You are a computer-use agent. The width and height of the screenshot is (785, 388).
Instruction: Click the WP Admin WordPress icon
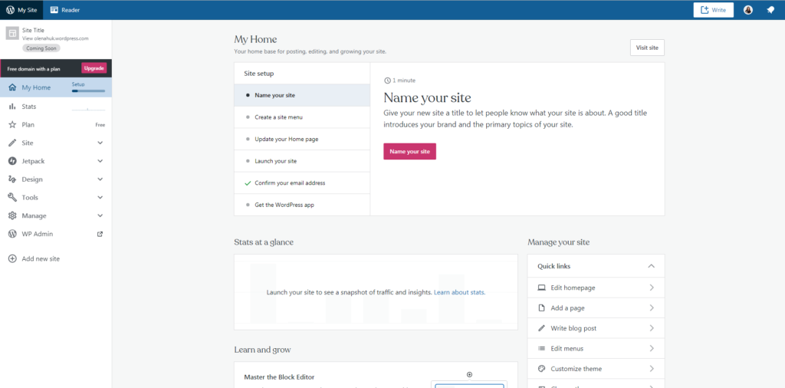coord(12,234)
